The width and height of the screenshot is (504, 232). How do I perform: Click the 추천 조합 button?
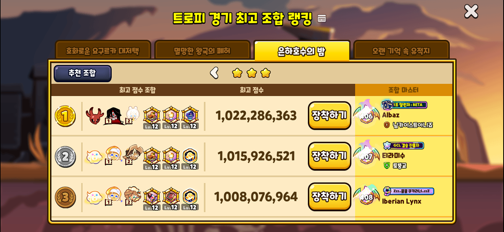point(83,73)
